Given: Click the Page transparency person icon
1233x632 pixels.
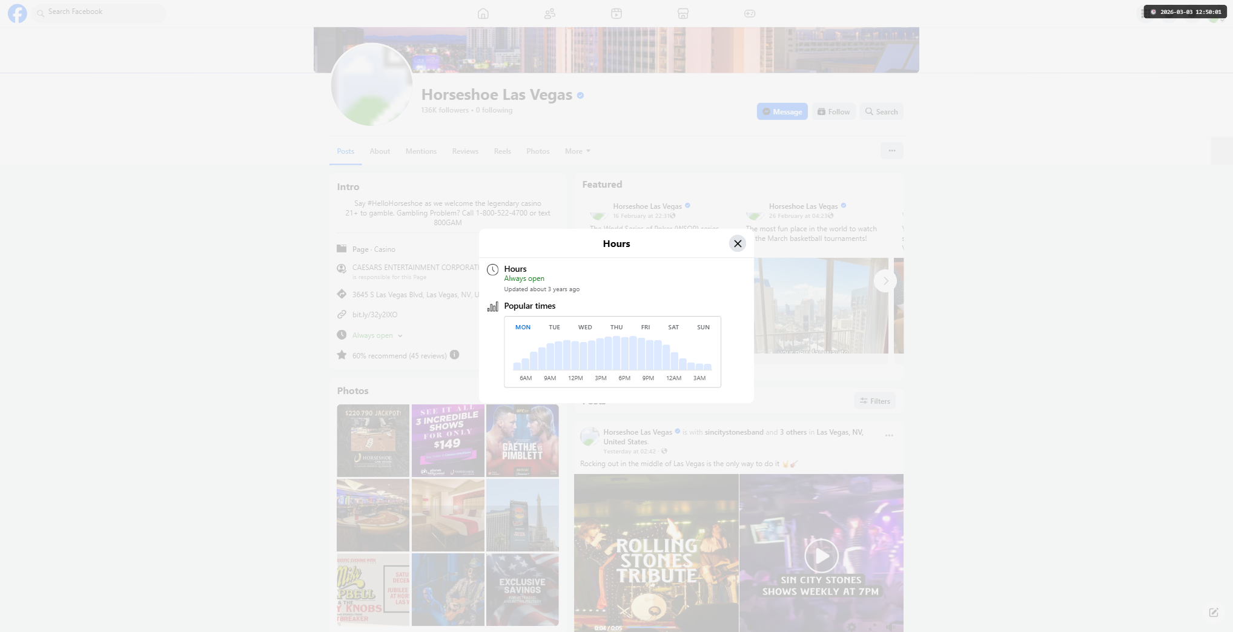Looking at the screenshot, I should (x=342, y=269).
